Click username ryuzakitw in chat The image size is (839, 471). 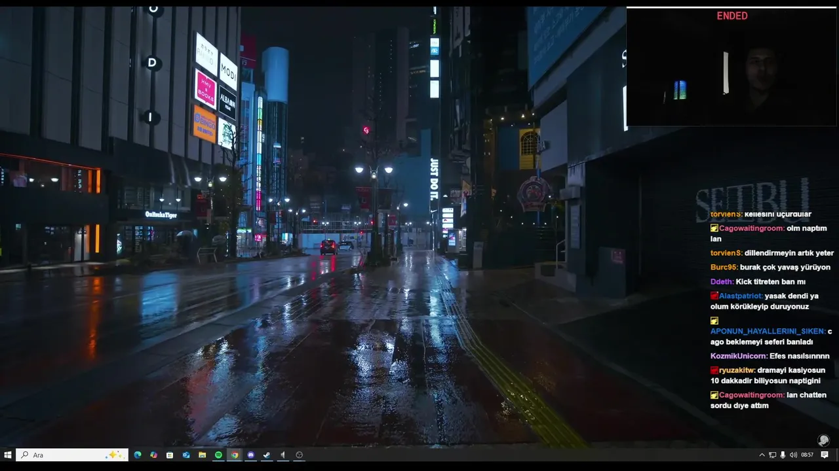737,370
